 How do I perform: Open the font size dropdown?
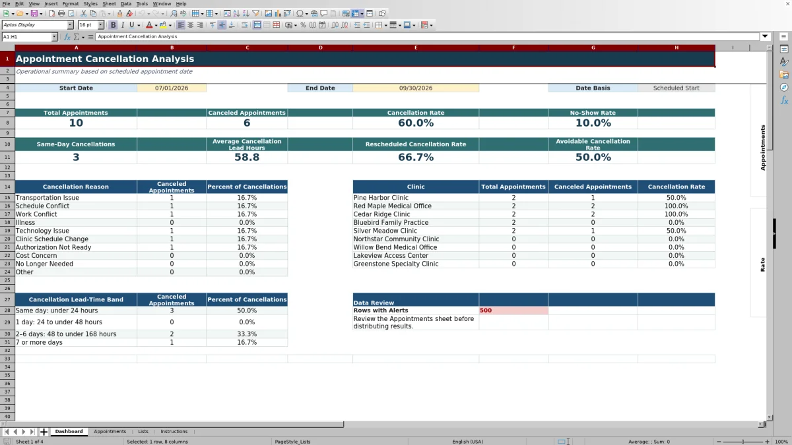pyautogui.click(x=101, y=25)
